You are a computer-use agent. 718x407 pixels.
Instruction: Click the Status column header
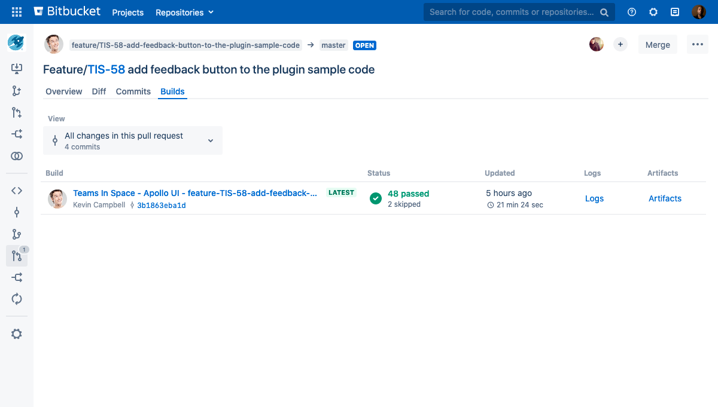379,173
